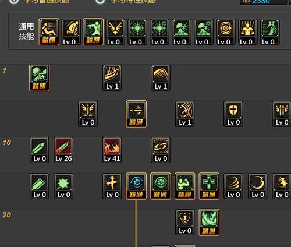Select the green starburst skill icon
Image resolution: width=291 pixels, height=247 pixels.
pyautogui.click(x=63, y=186)
